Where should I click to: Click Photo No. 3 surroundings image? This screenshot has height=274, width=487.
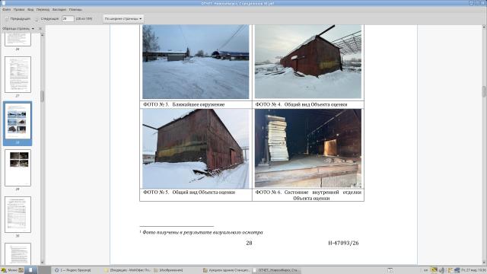click(196, 62)
